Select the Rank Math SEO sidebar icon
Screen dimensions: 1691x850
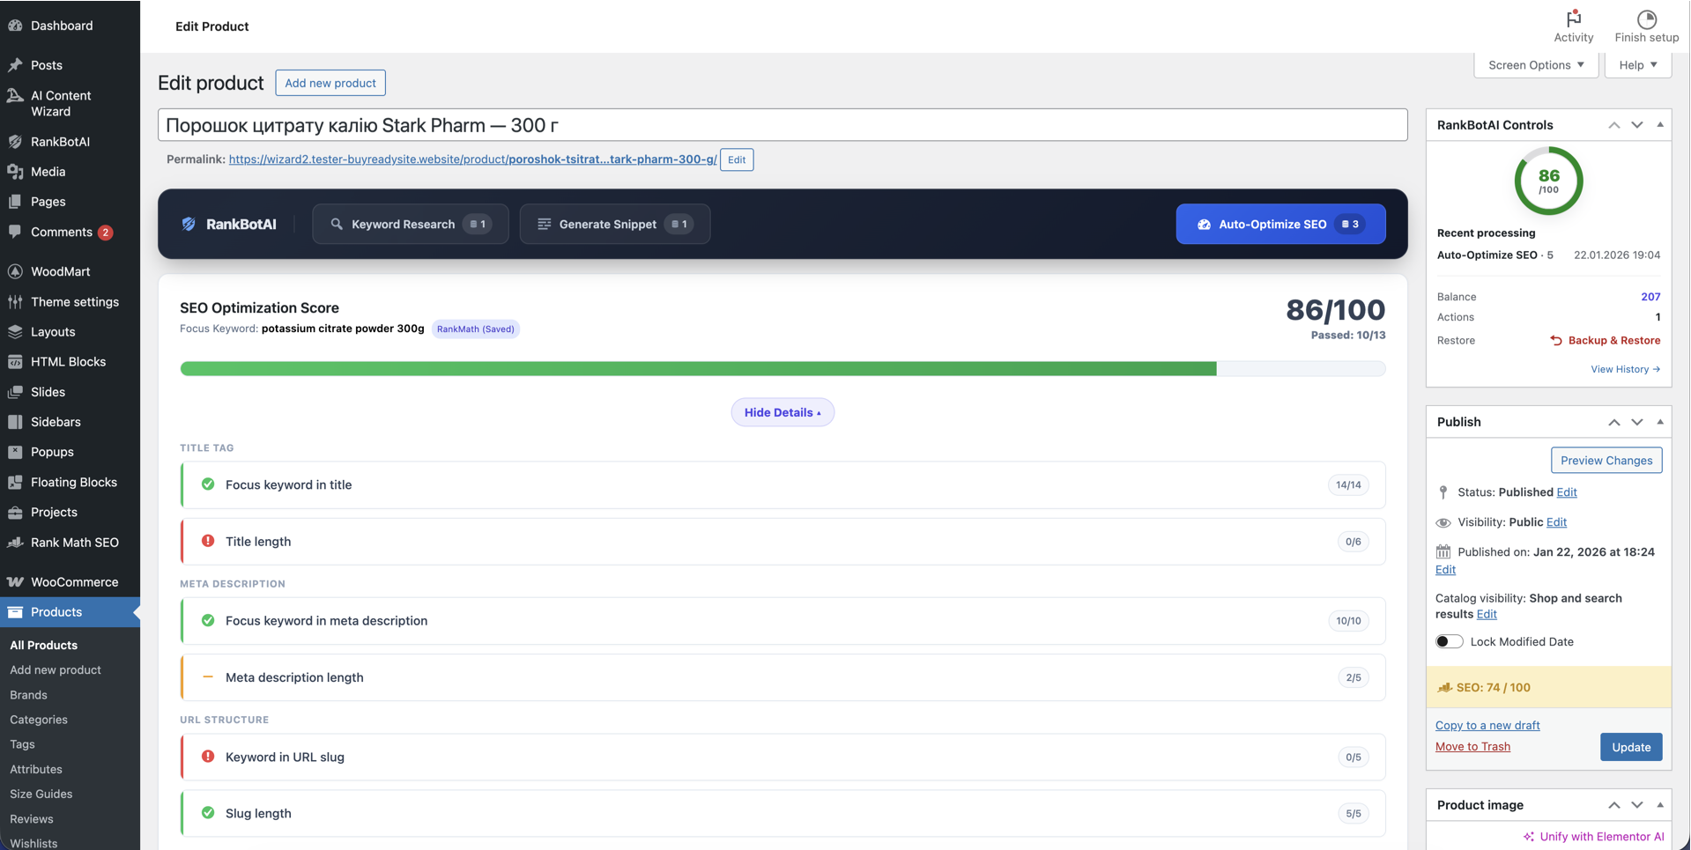16,543
